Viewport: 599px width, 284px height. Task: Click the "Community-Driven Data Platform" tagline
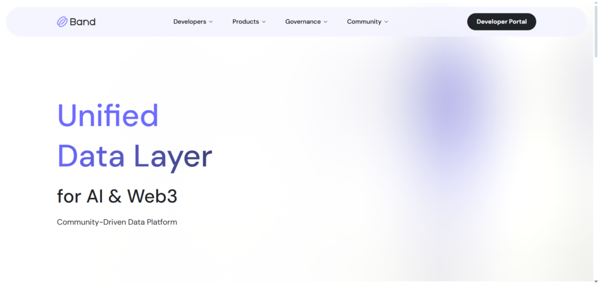click(117, 223)
